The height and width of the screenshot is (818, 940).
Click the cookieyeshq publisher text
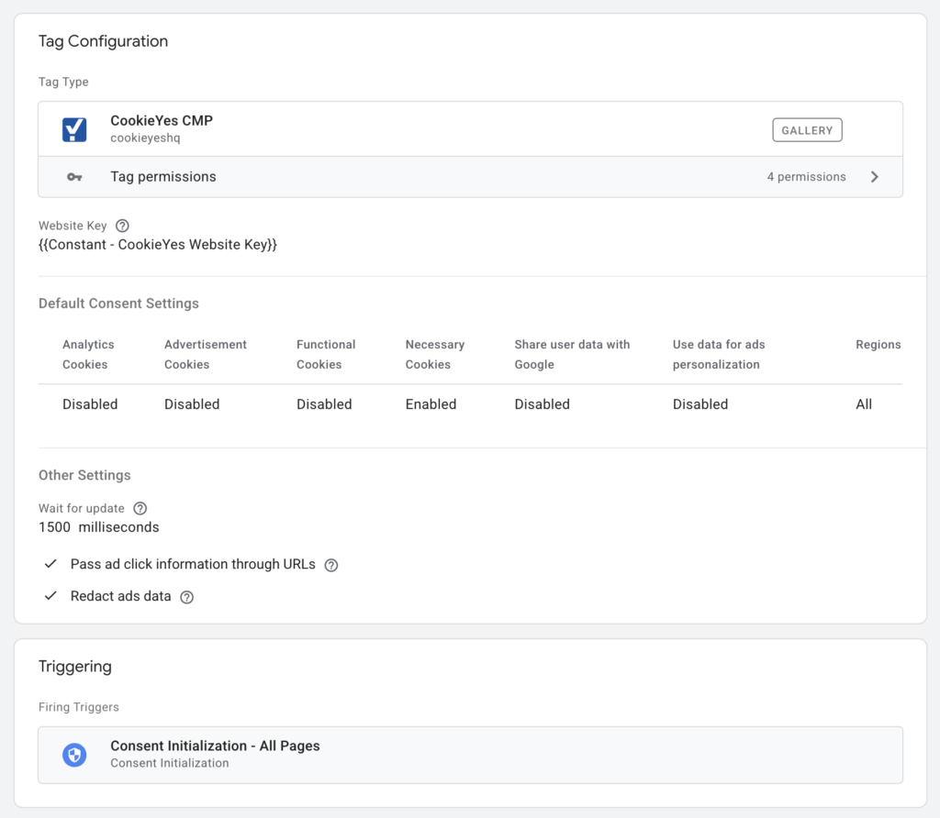pyautogui.click(x=145, y=138)
